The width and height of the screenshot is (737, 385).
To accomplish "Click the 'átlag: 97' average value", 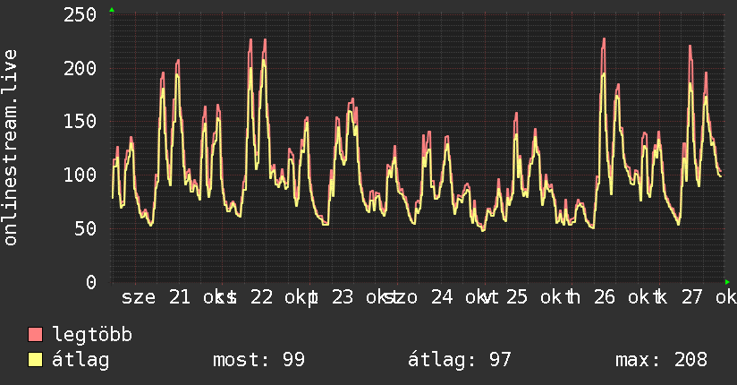I will (x=459, y=360).
